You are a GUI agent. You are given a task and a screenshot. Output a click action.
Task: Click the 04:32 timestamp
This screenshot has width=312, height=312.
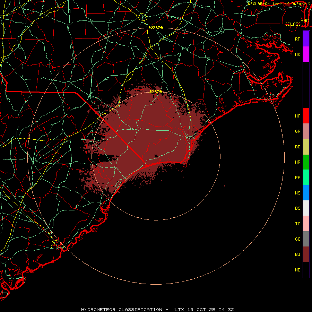point(226,310)
